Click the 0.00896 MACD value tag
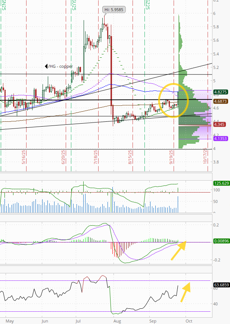Screen dimensions: 230x324 [x=221, y=241]
